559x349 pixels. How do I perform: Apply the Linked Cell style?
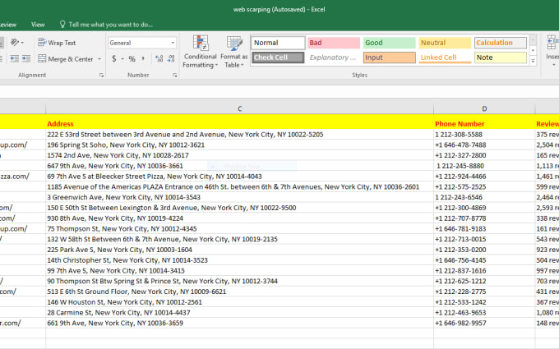click(x=445, y=57)
